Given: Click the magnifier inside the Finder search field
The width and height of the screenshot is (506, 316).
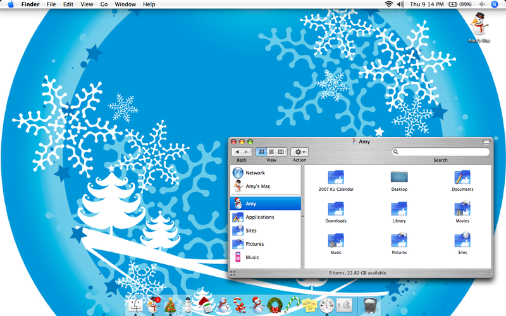Looking at the screenshot, I should [396, 152].
